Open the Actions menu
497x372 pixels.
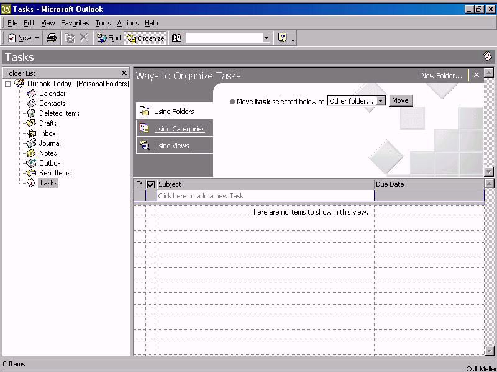(x=127, y=23)
